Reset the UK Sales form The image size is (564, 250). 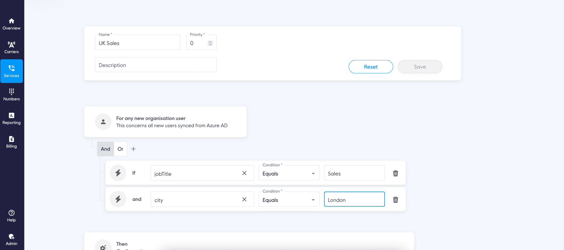coord(370,67)
